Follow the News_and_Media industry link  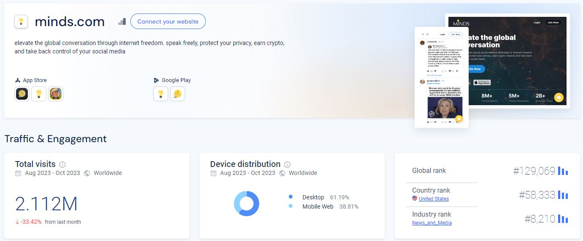[x=432, y=223]
